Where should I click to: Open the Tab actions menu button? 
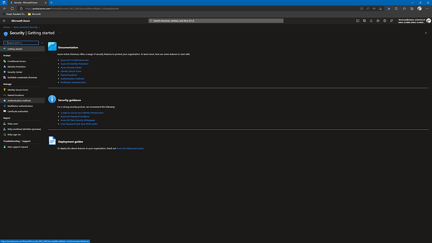point(4,3)
